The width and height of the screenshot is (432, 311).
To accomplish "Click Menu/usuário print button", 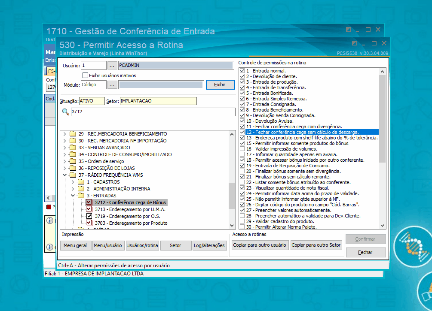I will pos(107,245).
